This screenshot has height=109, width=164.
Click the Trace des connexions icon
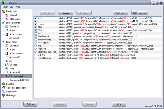(x=3, y=88)
